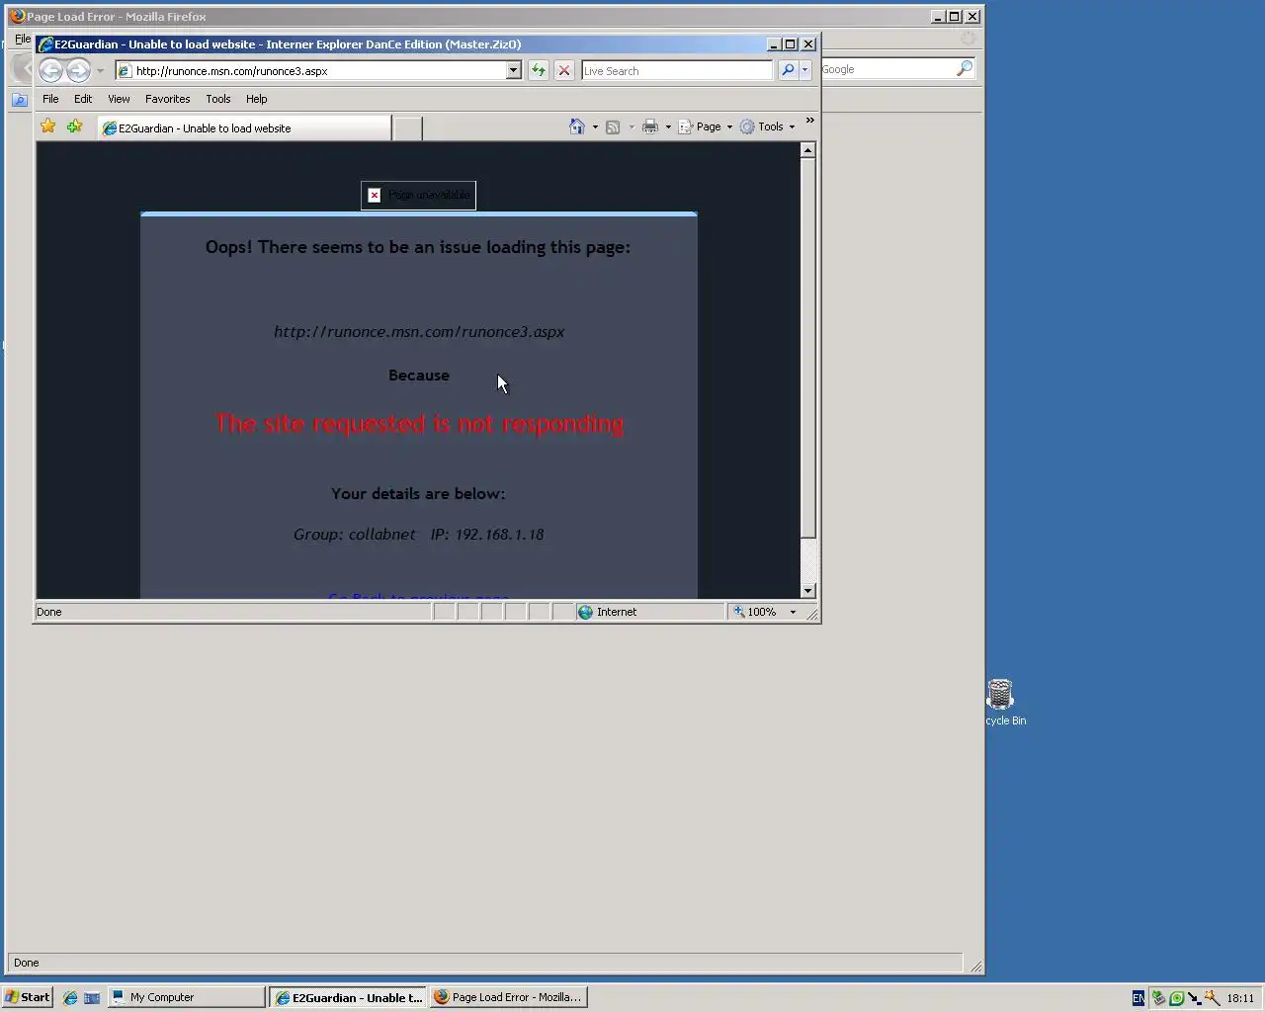Open the recent pages dropdown arrow
Image resolution: width=1265 pixels, height=1012 pixels.
[x=100, y=71]
